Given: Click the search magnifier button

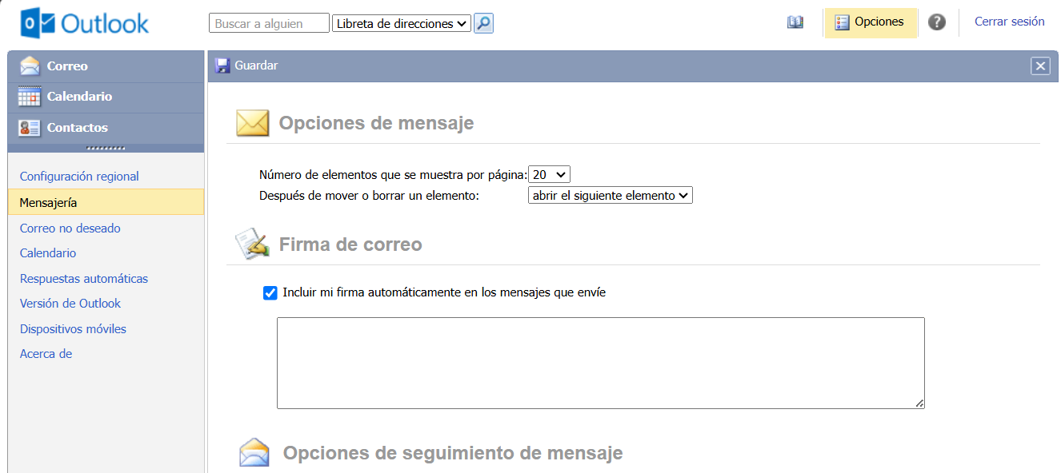Looking at the screenshot, I should 483,23.
